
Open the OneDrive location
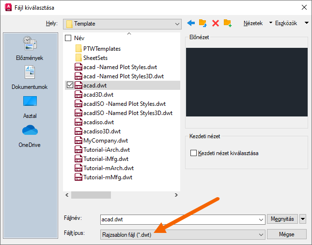(x=30, y=136)
